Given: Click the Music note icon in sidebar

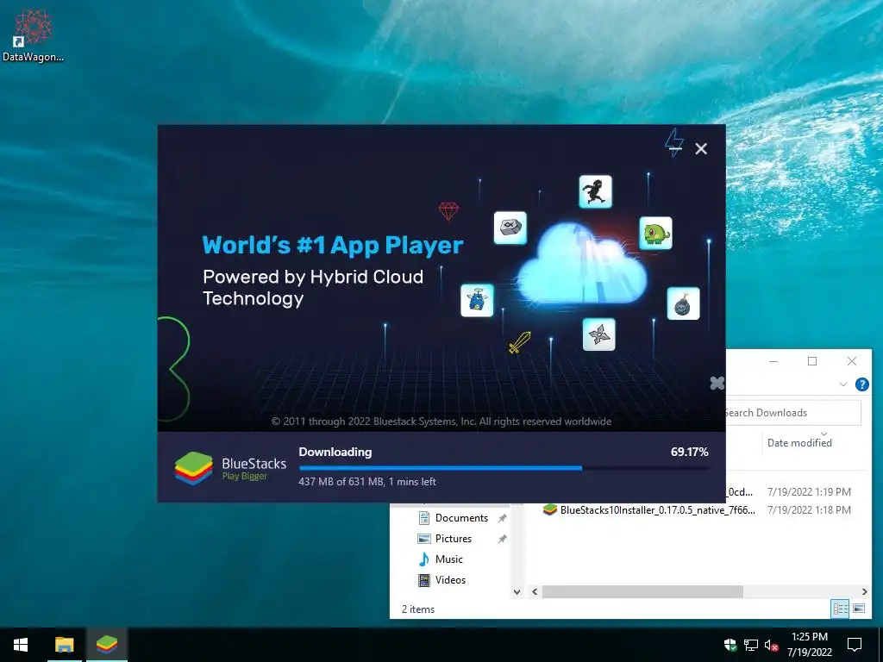Looking at the screenshot, I should pos(424,559).
